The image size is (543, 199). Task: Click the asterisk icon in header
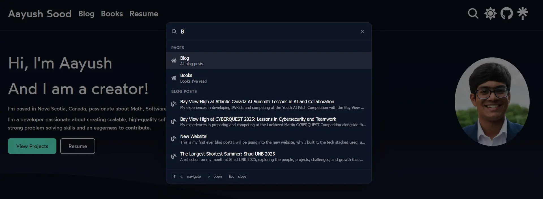pyautogui.click(x=522, y=13)
